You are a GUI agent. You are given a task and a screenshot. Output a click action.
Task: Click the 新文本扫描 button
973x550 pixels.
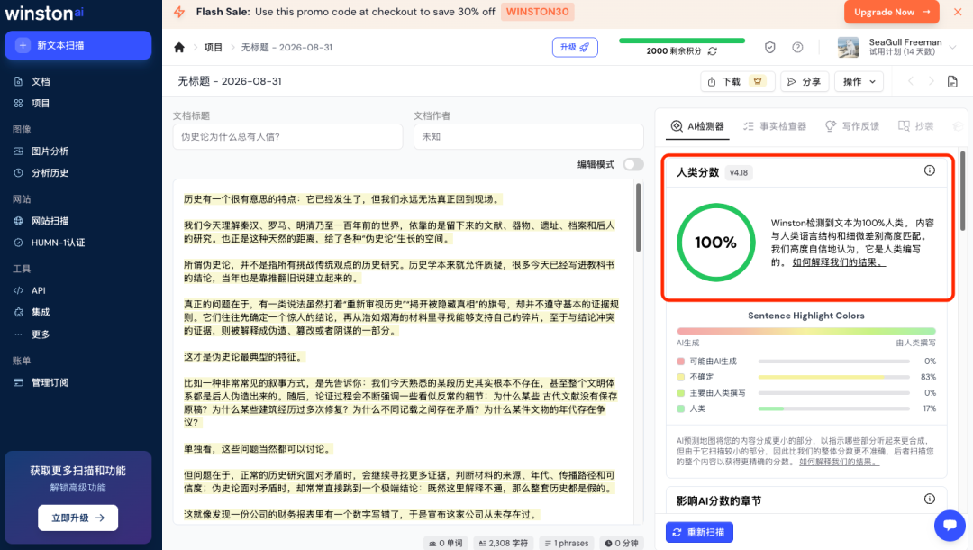[x=78, y=45]
